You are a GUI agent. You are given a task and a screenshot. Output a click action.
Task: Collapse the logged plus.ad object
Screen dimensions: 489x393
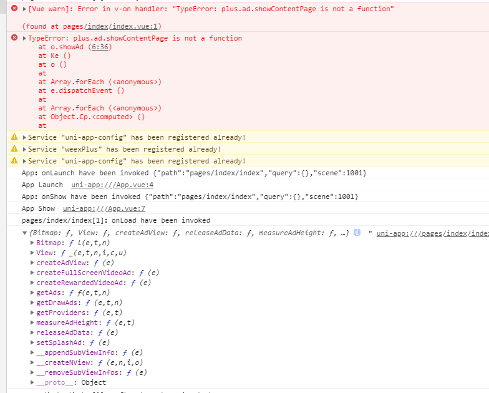(24, 233)
